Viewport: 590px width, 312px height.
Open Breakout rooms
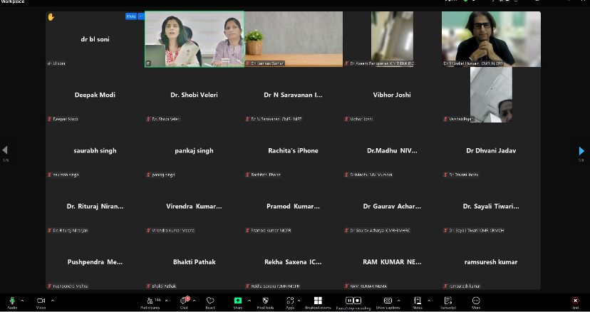pos(318,301)
